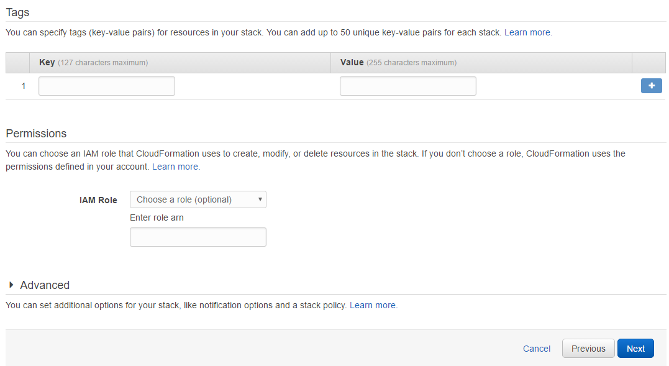The height and width of the screenshot is (366, 669).
Task: Click the Advanced section heading
Action: click(45, 285)
